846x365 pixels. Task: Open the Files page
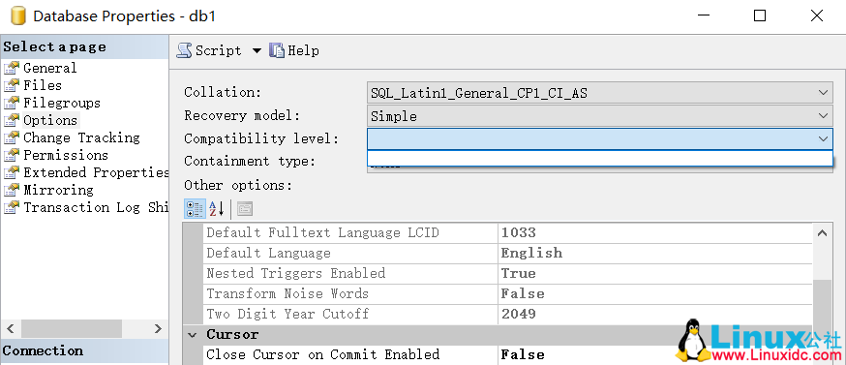pyautogui.click(x=42, y=85)
